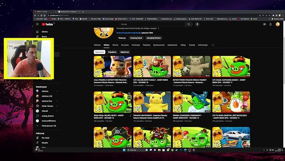Open the Detective Pikachu 07 video thumbnail
Screen dimensions: 285x161
tap(112, 67)
